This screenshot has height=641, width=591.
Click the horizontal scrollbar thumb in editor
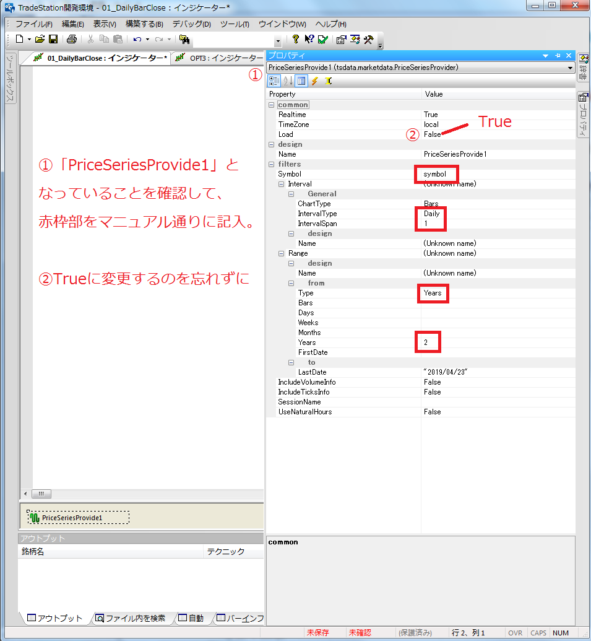[41, 494]
